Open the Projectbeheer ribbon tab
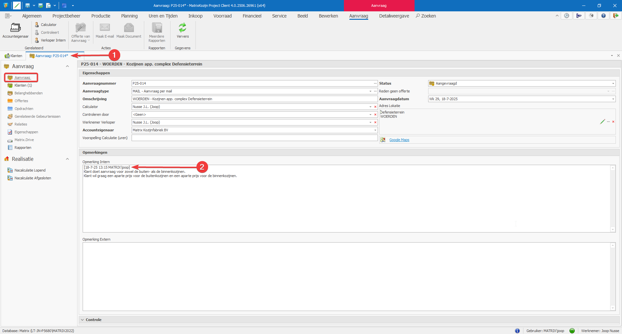The height and width of the screenshot is (334, 622). click(66, 16)
